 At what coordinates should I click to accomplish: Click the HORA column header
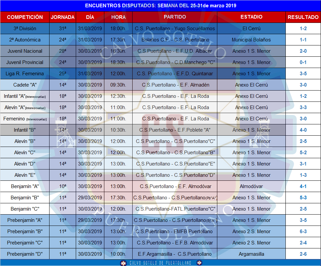coord(118,17)
